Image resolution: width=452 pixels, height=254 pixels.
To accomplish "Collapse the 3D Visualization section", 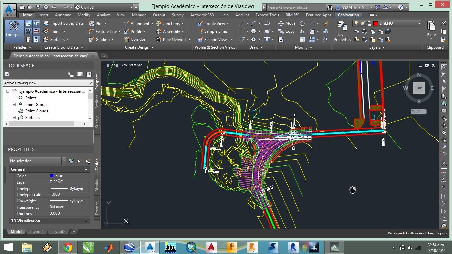I will [86, 221].
